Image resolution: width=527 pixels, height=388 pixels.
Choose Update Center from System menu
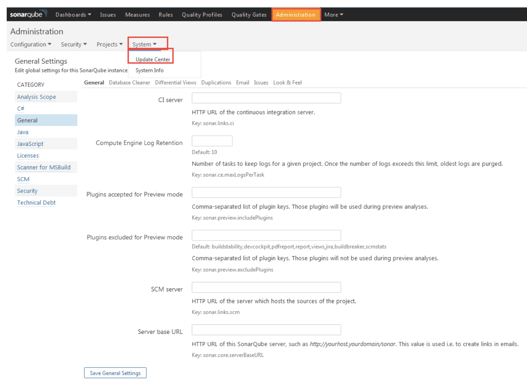coord(153,60)
